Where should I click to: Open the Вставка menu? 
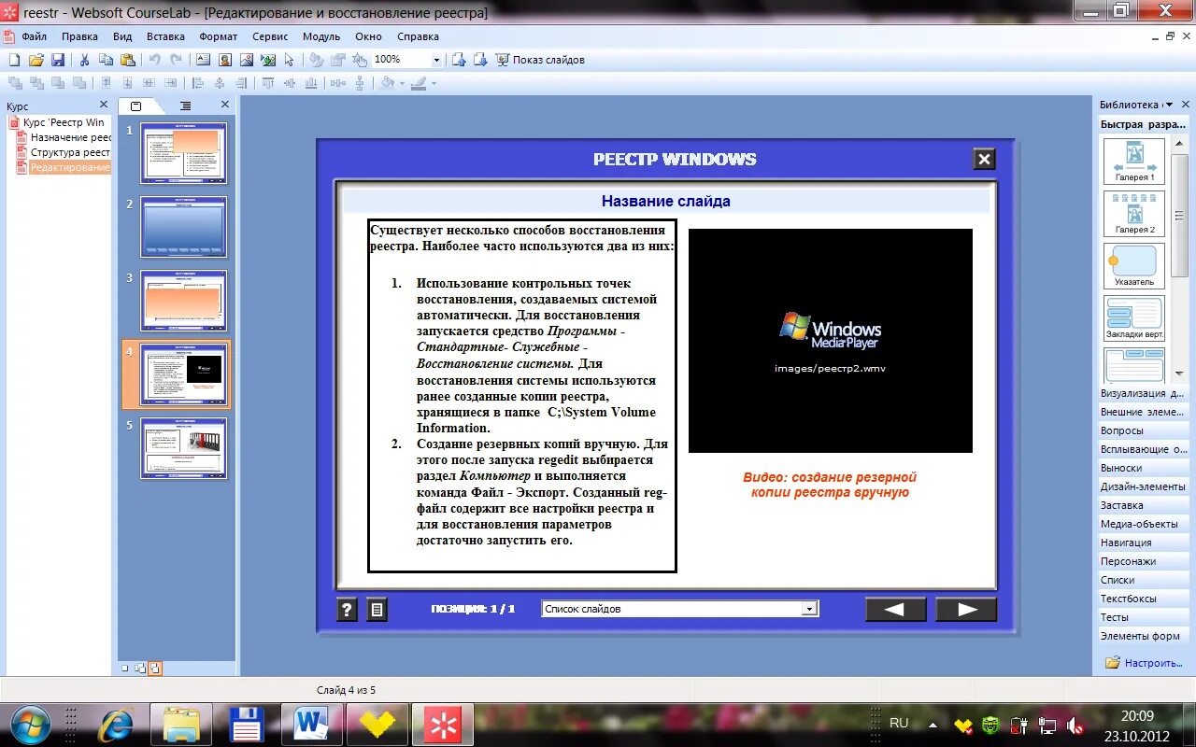coord(165,36)
